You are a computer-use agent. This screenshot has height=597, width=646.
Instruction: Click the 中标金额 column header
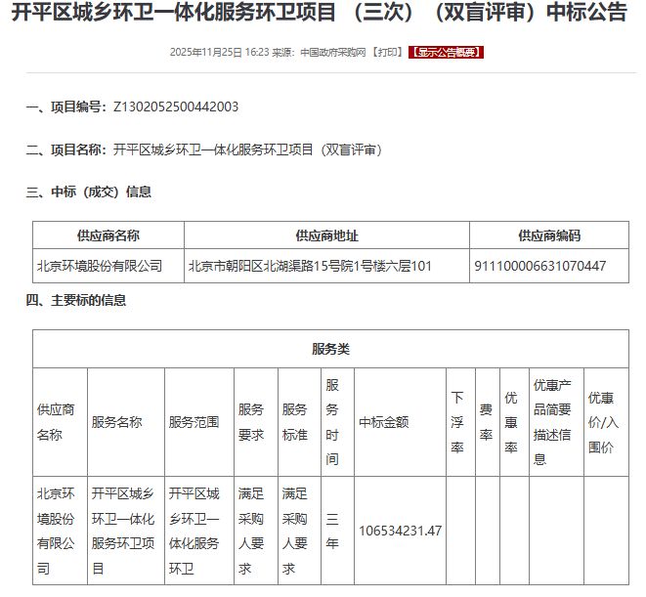pyautogui.click(x=383, y=422)
